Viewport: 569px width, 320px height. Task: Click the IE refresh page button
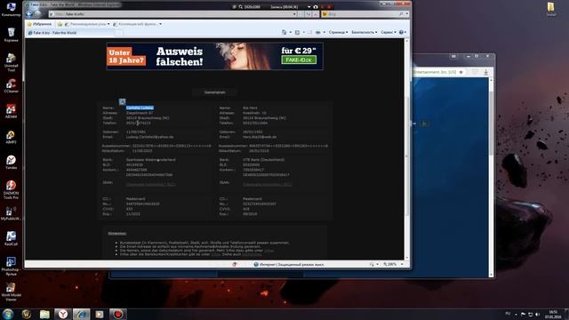[x=309, y=14]
